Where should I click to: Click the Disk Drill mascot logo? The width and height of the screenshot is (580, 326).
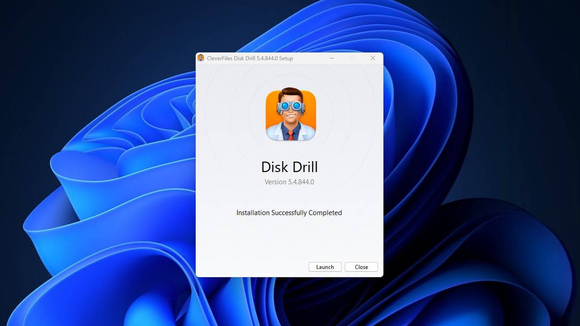(x=290, y=114)
